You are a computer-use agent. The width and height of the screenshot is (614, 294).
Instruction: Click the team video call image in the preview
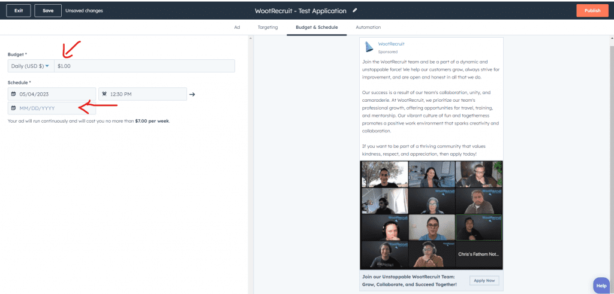(431, 214)
